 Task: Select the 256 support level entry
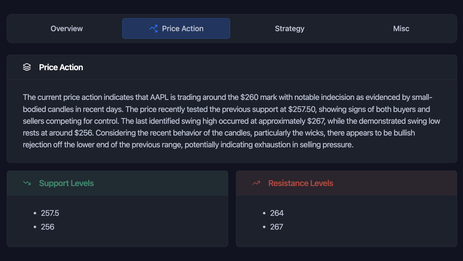tap(48, 227)
